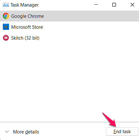Click the red Skitch app icon

(x=6, y=38)
